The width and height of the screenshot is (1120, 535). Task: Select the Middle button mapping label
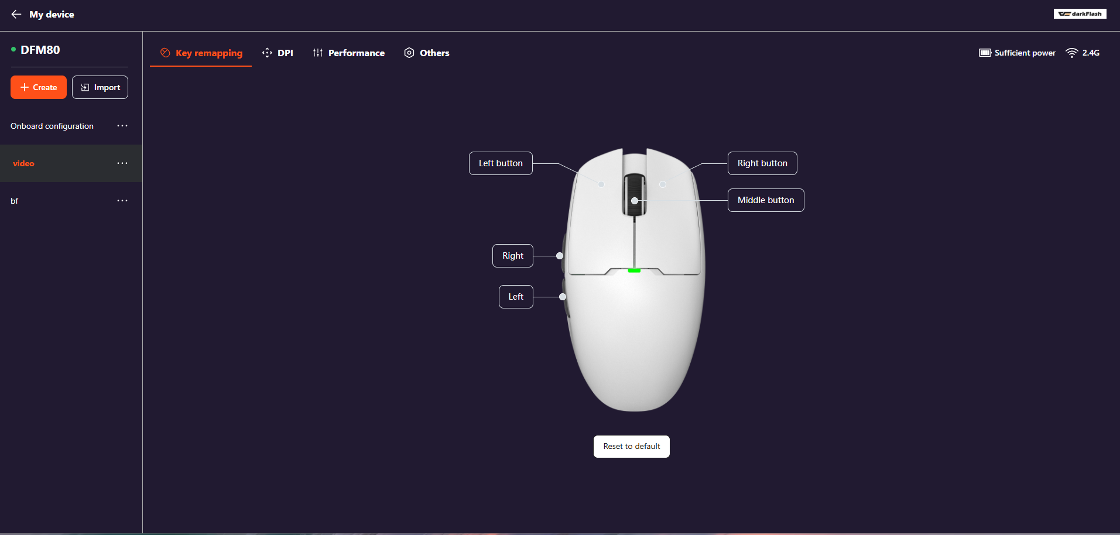pos(766,200)
